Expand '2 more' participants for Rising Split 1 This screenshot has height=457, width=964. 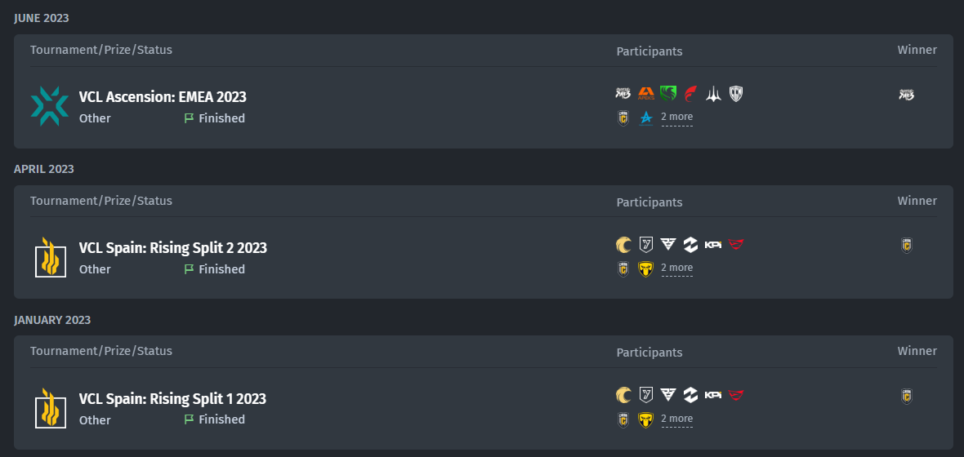pos(677,419)
